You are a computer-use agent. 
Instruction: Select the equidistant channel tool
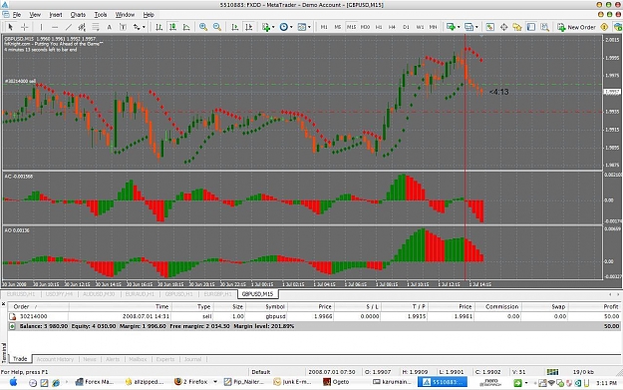coord(82,27)
